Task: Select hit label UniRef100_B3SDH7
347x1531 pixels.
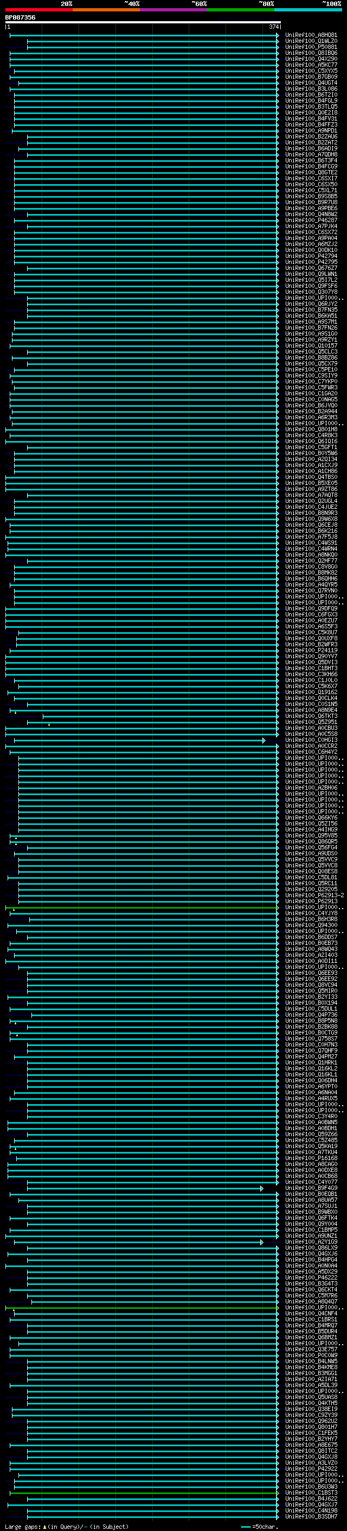Action: pos(311,1516)
